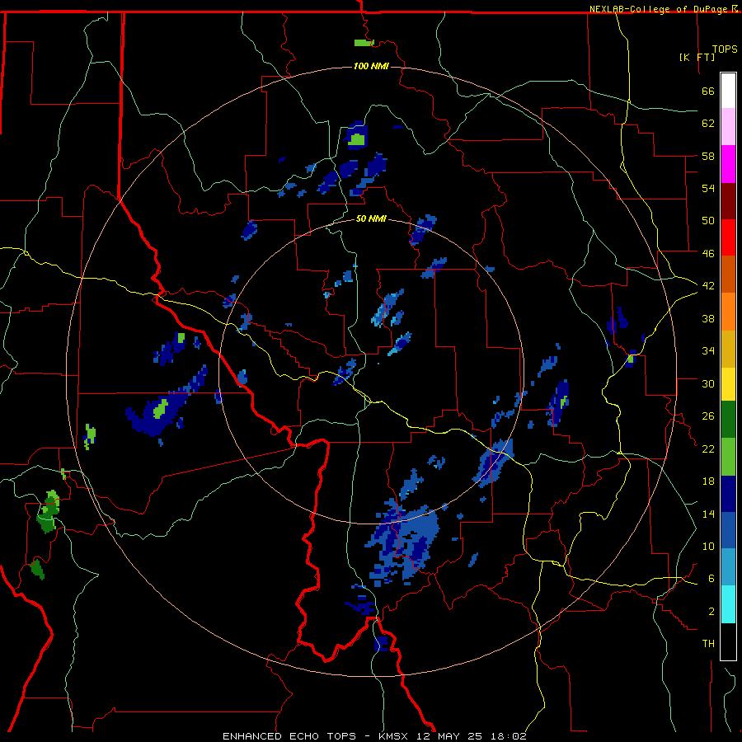Click the legend value "58"

click(708, 156)
